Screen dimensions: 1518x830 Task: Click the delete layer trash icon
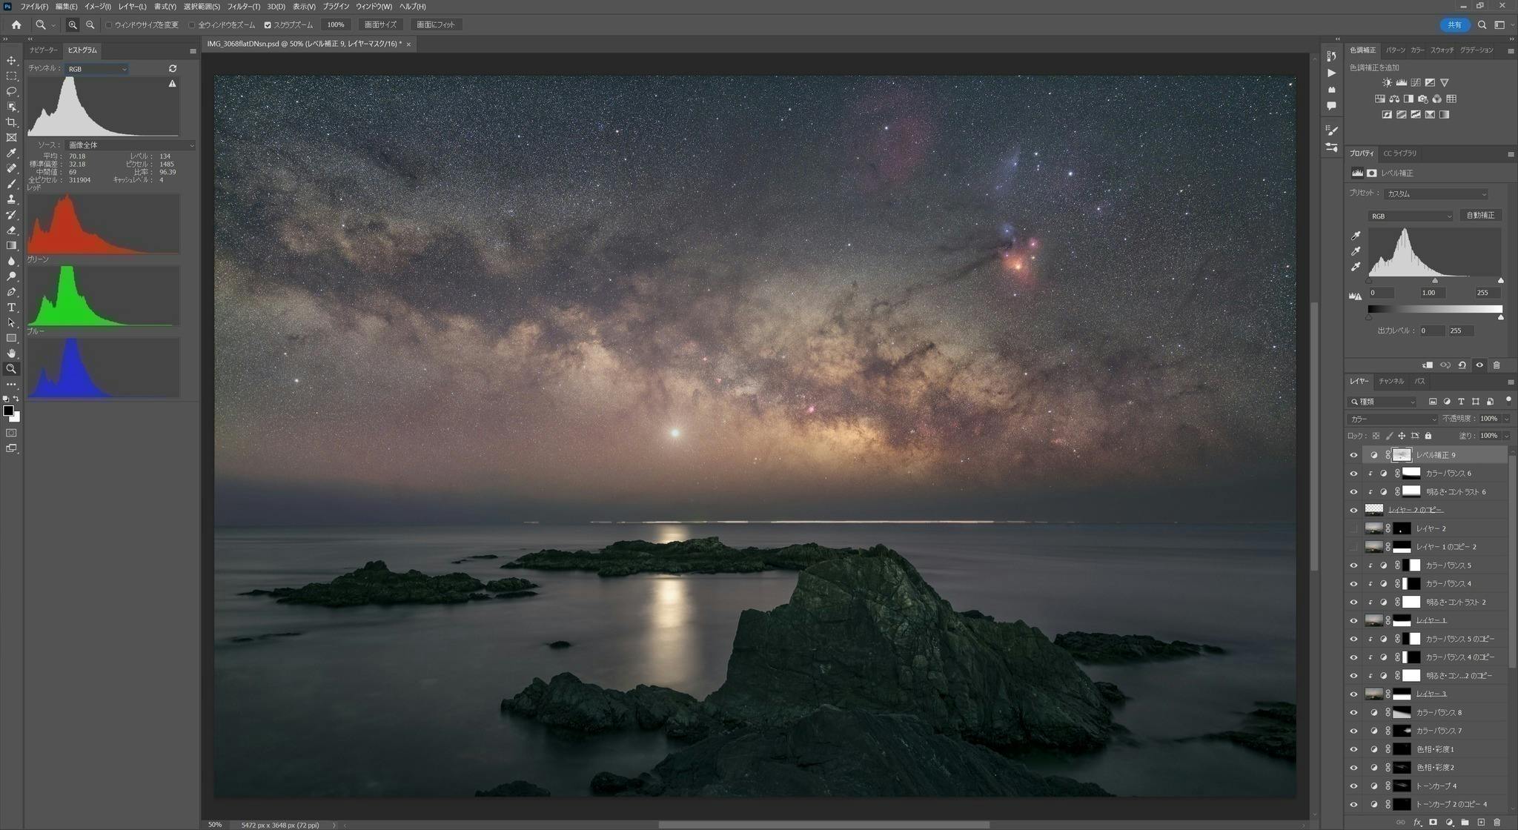[1497, 822]
